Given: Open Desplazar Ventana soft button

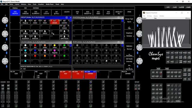Looking at the screenshot, I should click(129, 36).
